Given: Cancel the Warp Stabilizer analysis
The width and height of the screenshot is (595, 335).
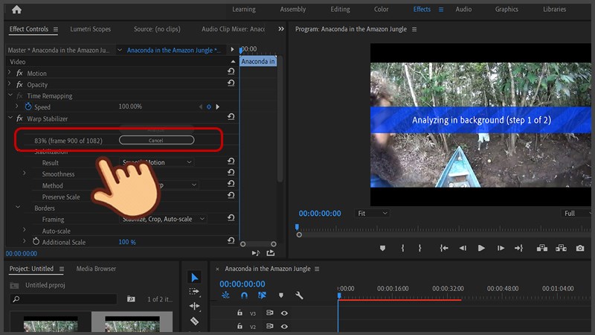Looking at the screenshot, I should [156, 140].
